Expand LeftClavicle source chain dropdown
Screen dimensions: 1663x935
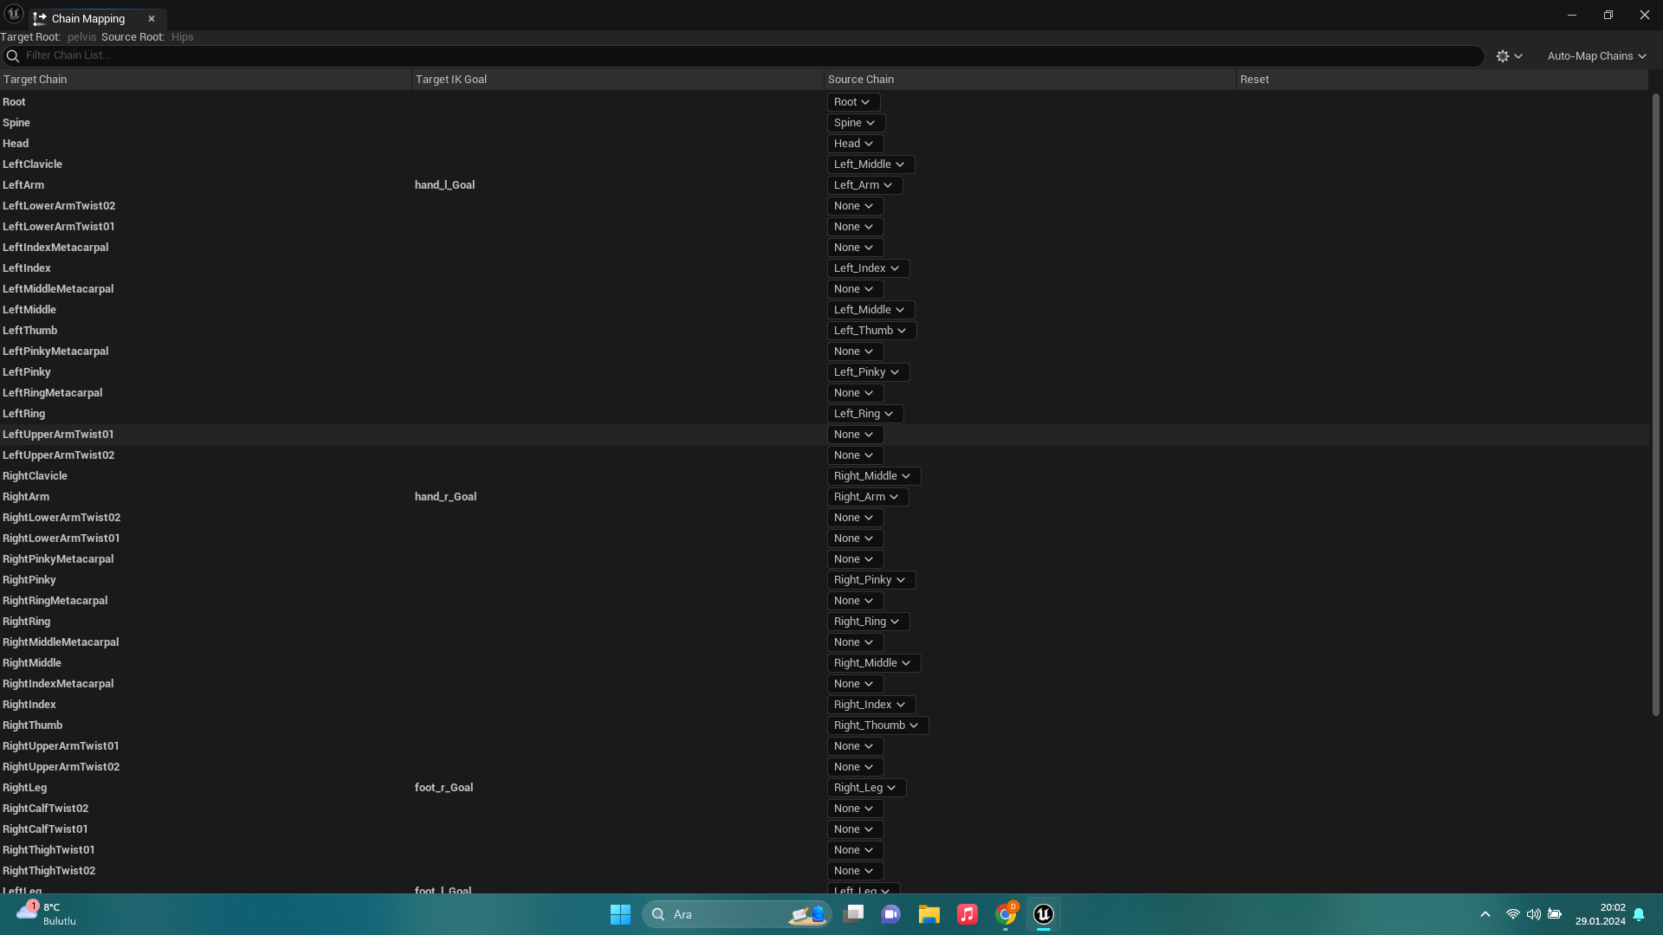(870, 164)
